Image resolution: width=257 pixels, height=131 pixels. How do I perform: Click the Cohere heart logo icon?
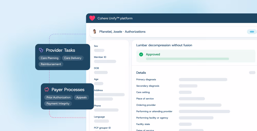click(x=92, y=18)
